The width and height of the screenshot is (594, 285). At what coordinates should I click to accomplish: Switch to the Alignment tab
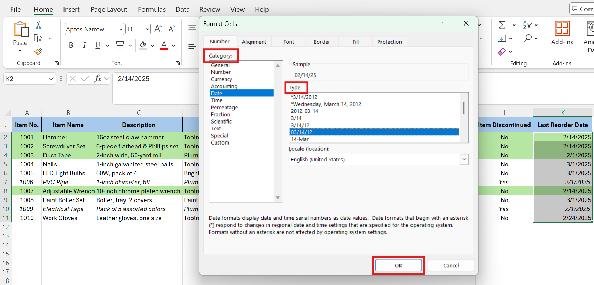click(x=254, y=42)
